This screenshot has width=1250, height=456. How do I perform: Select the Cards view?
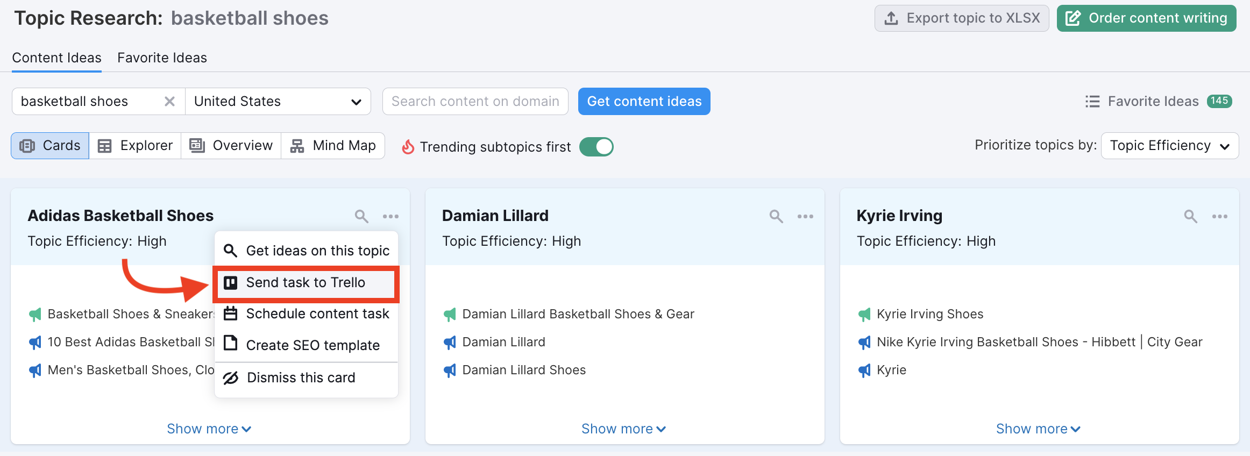[50, 146]
